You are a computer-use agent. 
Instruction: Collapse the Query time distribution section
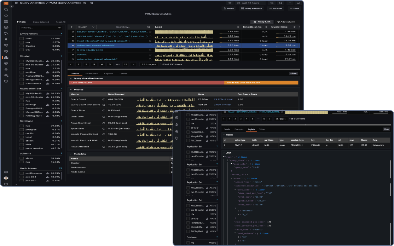[72, 78]
